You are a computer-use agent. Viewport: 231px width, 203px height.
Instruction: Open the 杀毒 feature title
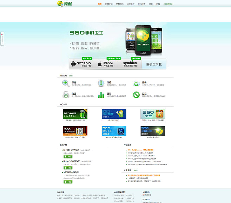74,82
